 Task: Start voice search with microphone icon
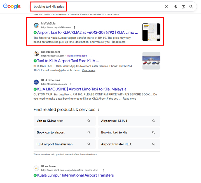[176, 6]
